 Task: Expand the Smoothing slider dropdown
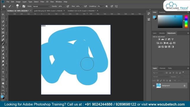[x=103, y=6]
